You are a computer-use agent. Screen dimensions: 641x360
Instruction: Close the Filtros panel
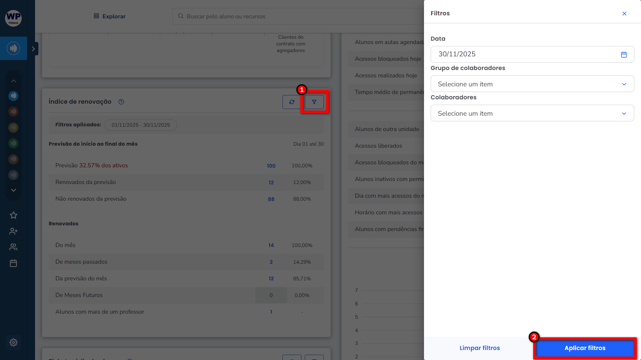(x=624, y=13)
